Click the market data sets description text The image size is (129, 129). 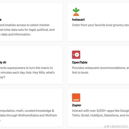tap(27, 30)
